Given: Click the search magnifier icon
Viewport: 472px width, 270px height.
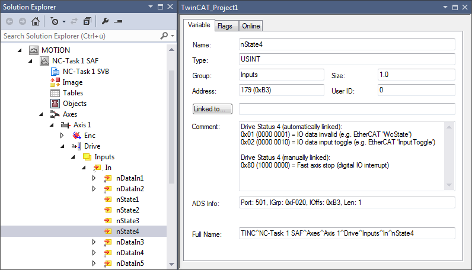Looking at the screenshot, I should 164,36.
